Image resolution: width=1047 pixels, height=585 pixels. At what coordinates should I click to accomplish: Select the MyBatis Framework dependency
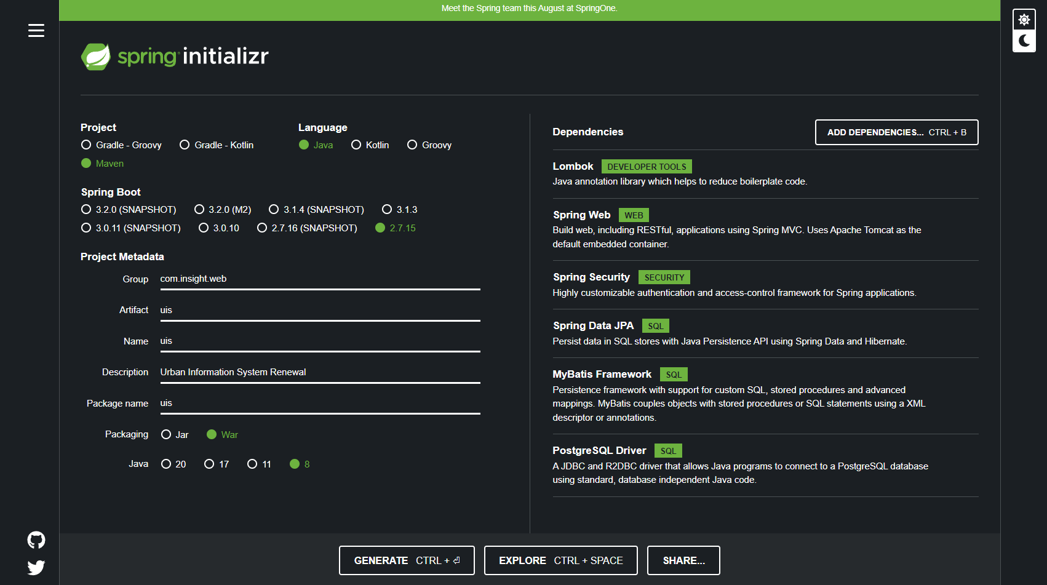(765, 396)
